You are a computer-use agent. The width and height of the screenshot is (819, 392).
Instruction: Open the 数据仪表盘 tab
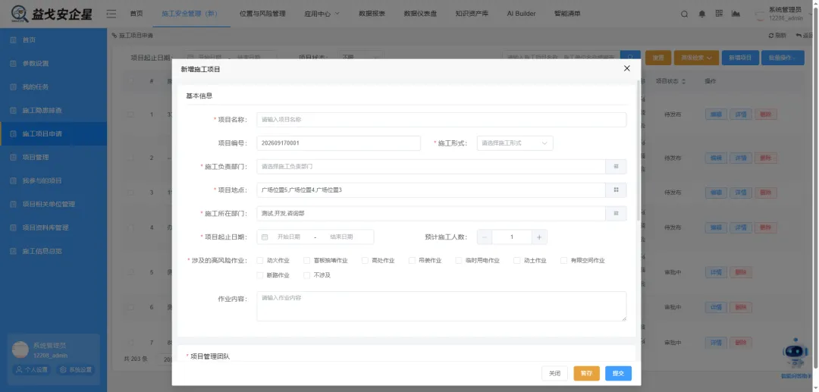420,14
